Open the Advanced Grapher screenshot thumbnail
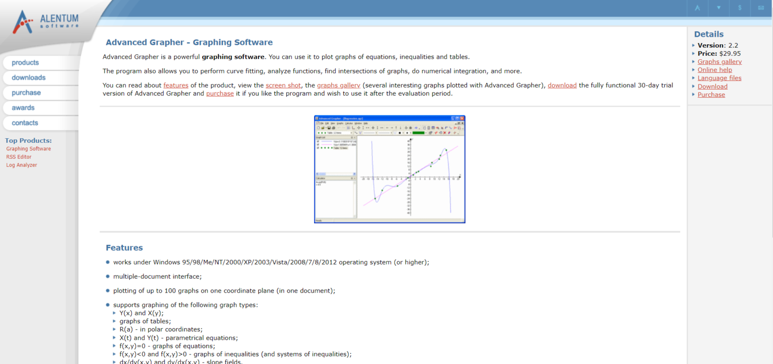This screenshot has height=364, width=773. click(390, 169)
